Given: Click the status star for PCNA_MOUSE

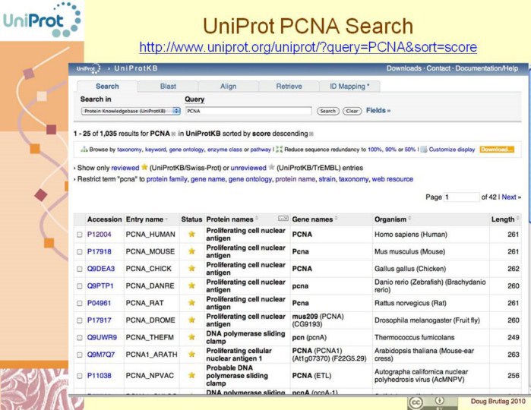Looking at the screenshot, I should (x=191, y=252).
